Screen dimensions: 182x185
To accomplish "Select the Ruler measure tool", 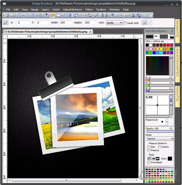I will tap(145, 16).
